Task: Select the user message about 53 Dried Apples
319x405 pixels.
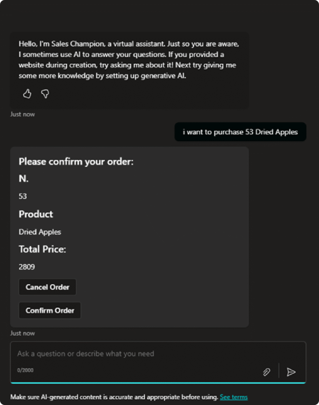Action: [240, 132]
